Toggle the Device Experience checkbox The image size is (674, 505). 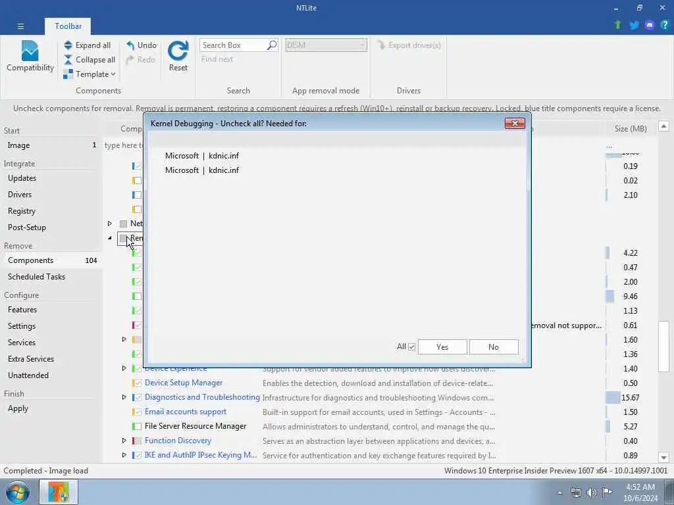pos(138,368)
